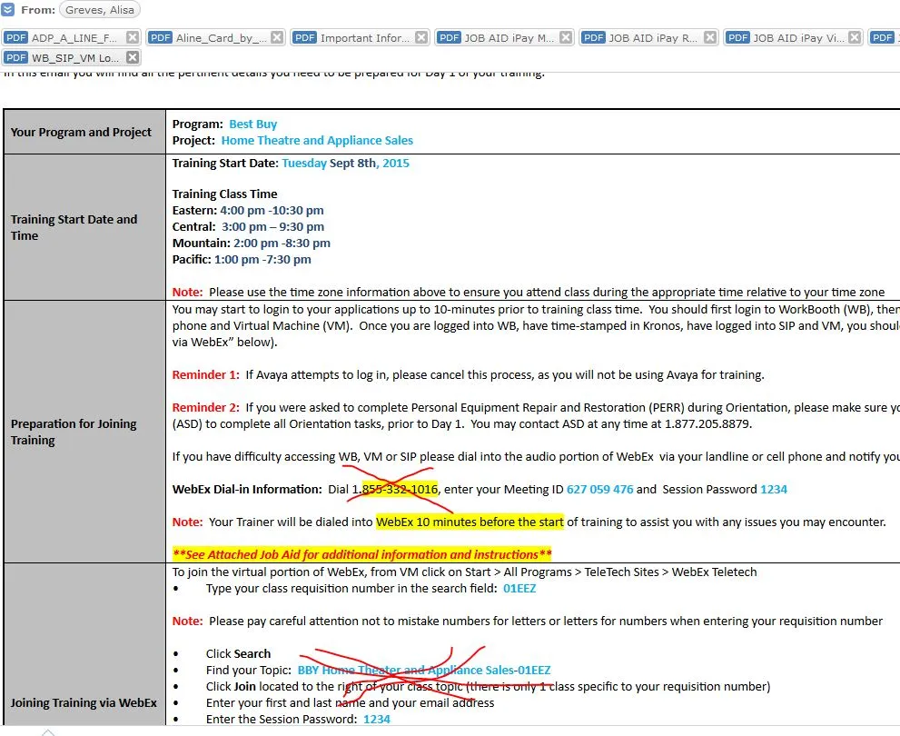Remove the JOB AID iPay M attachment

566,37
